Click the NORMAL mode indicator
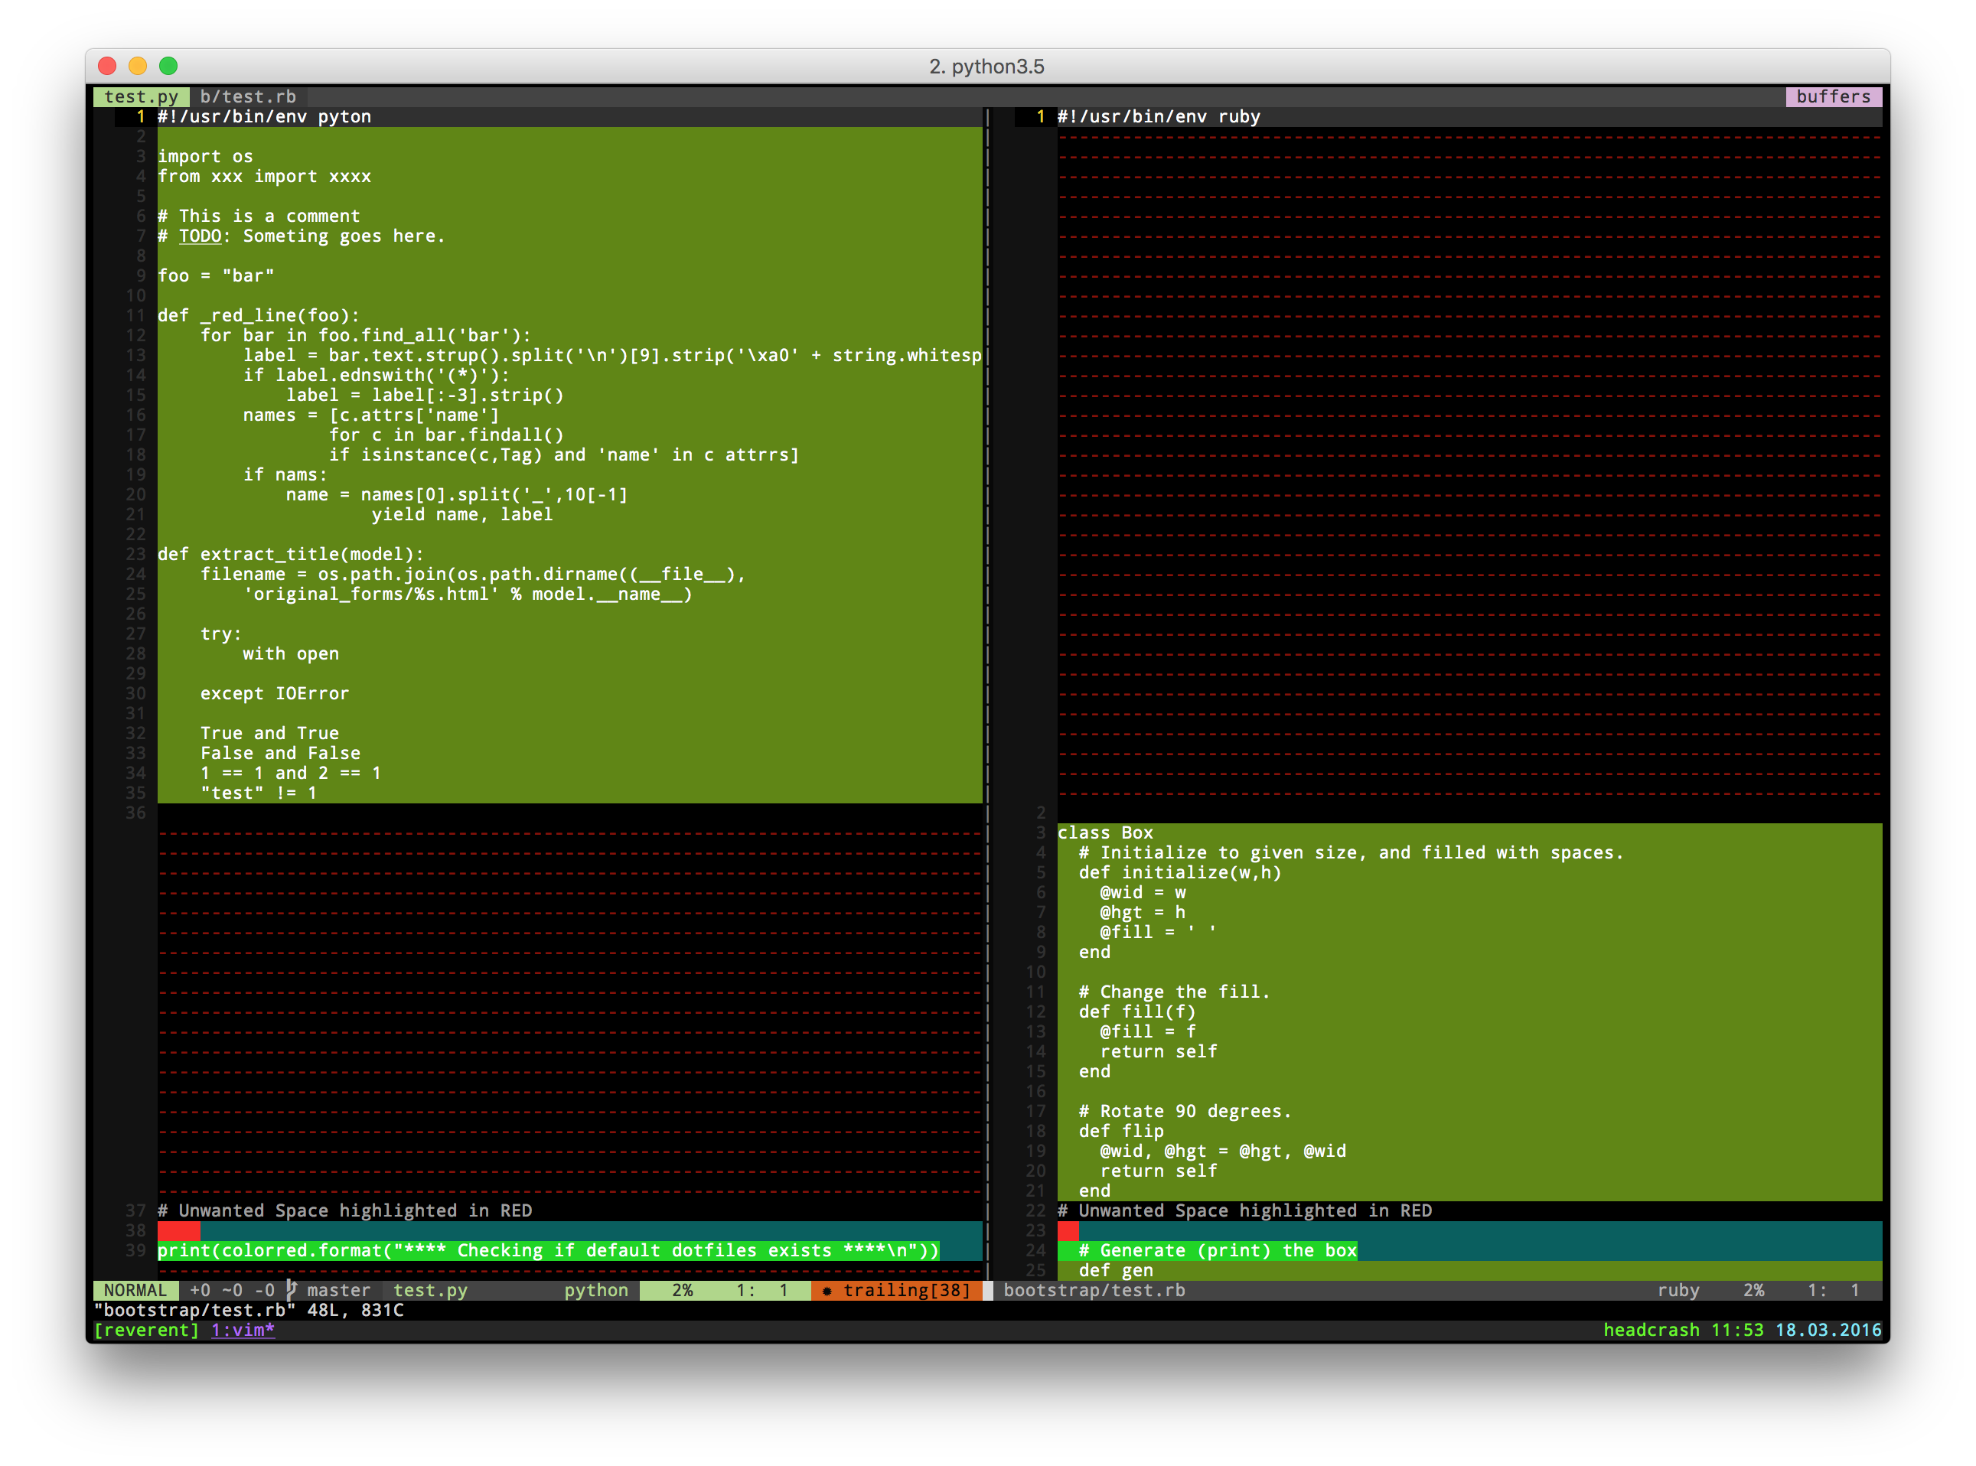The width and height of the screenshot is (1976, 1466). (x=135, y=1290)
